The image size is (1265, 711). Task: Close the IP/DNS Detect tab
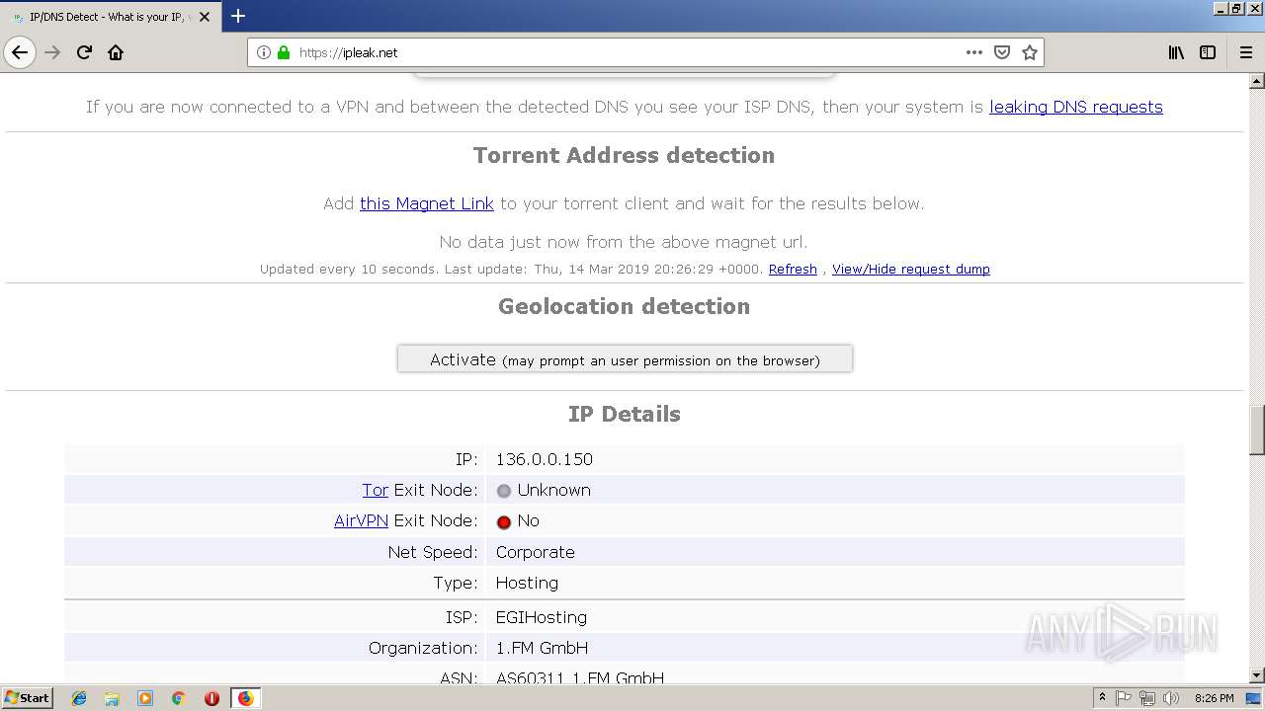[205, 17]
